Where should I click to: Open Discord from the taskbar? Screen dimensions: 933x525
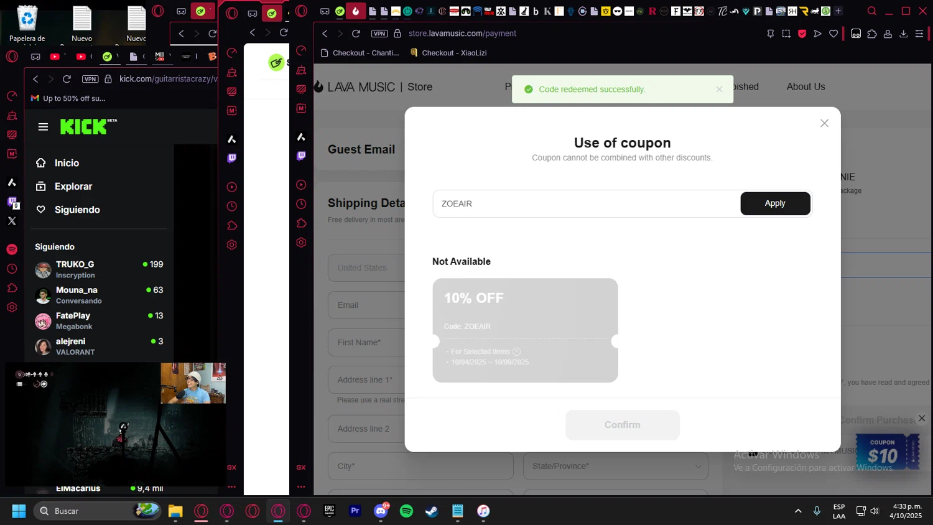381,511
